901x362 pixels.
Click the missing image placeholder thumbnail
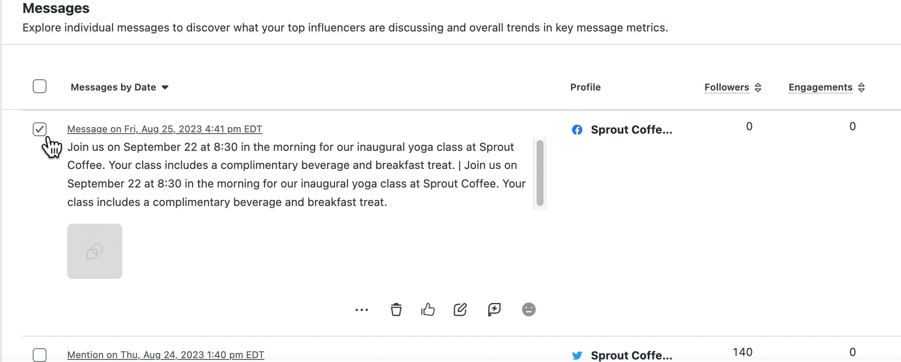pos(95,251)
